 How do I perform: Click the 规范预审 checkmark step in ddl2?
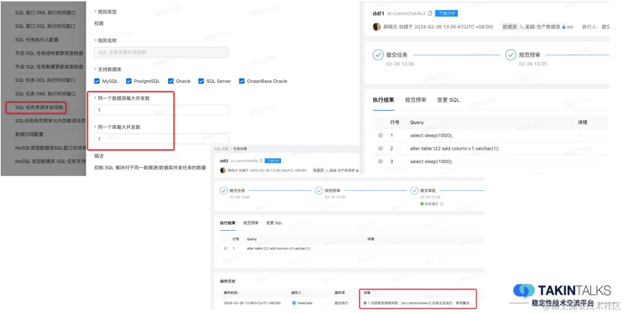pos(319,190)
